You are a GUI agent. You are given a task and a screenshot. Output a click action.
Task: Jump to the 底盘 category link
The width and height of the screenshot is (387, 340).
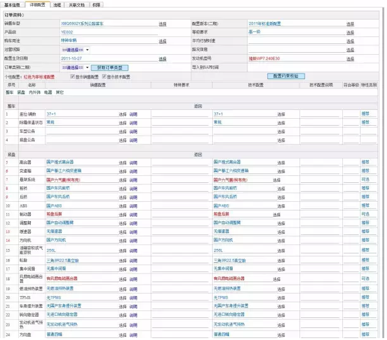click(x=21, y=92)
